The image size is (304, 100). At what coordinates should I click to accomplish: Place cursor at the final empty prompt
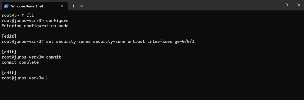pyautogui.click(x=46, y=78)
